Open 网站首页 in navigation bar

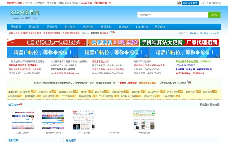(x=16, y=26)
